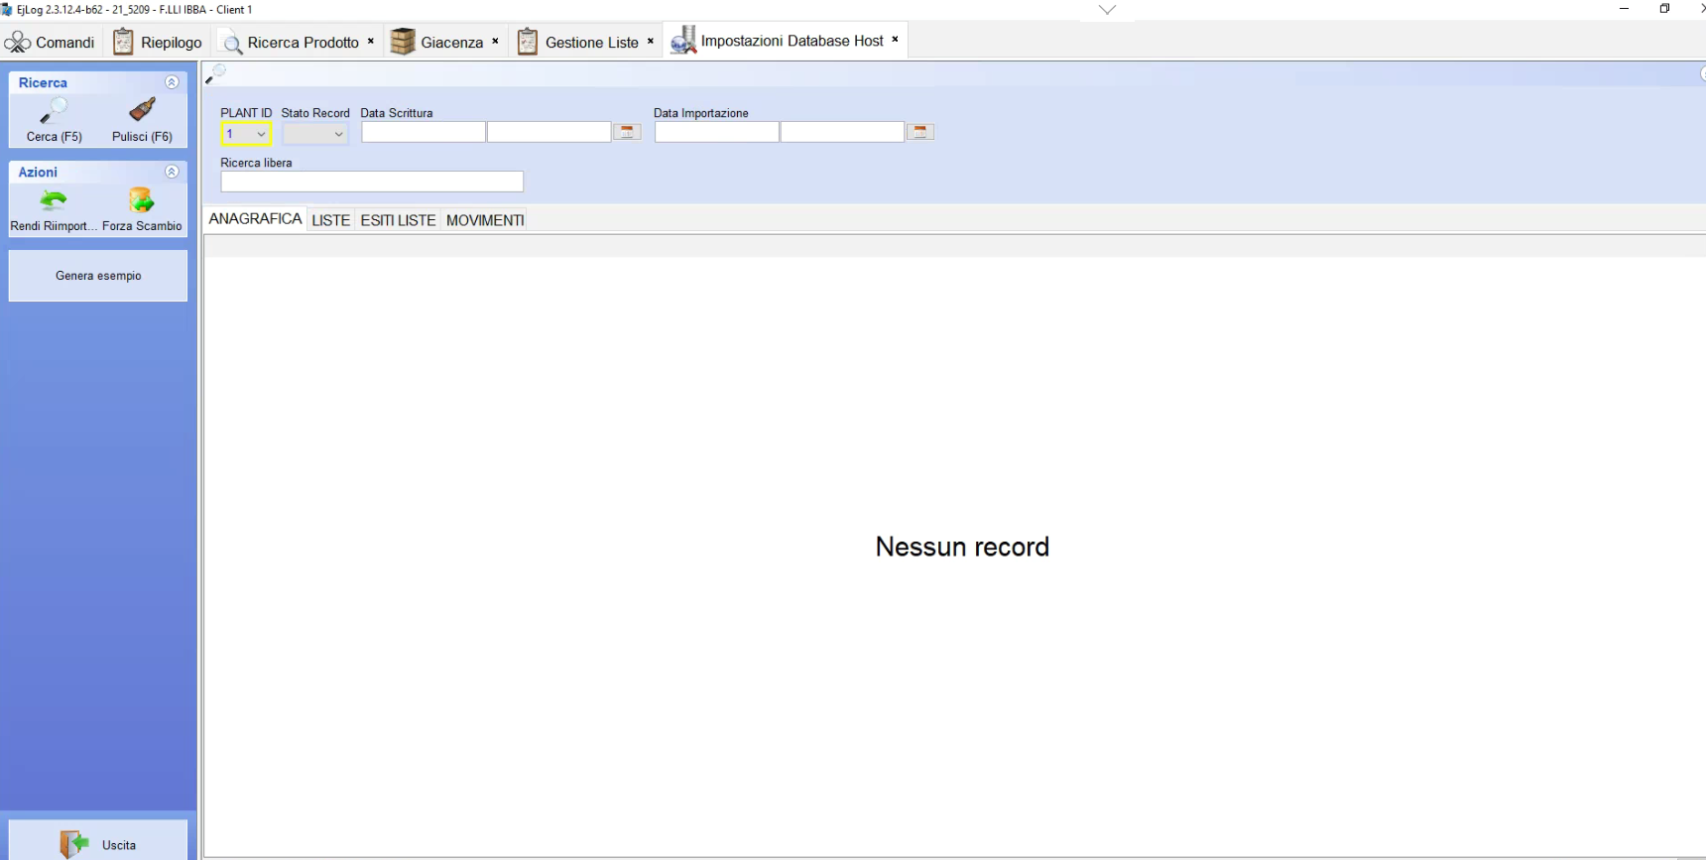Select the ESITI LISTE tab
This screenshot has height=860, width=1706.
tap(398, 220)
